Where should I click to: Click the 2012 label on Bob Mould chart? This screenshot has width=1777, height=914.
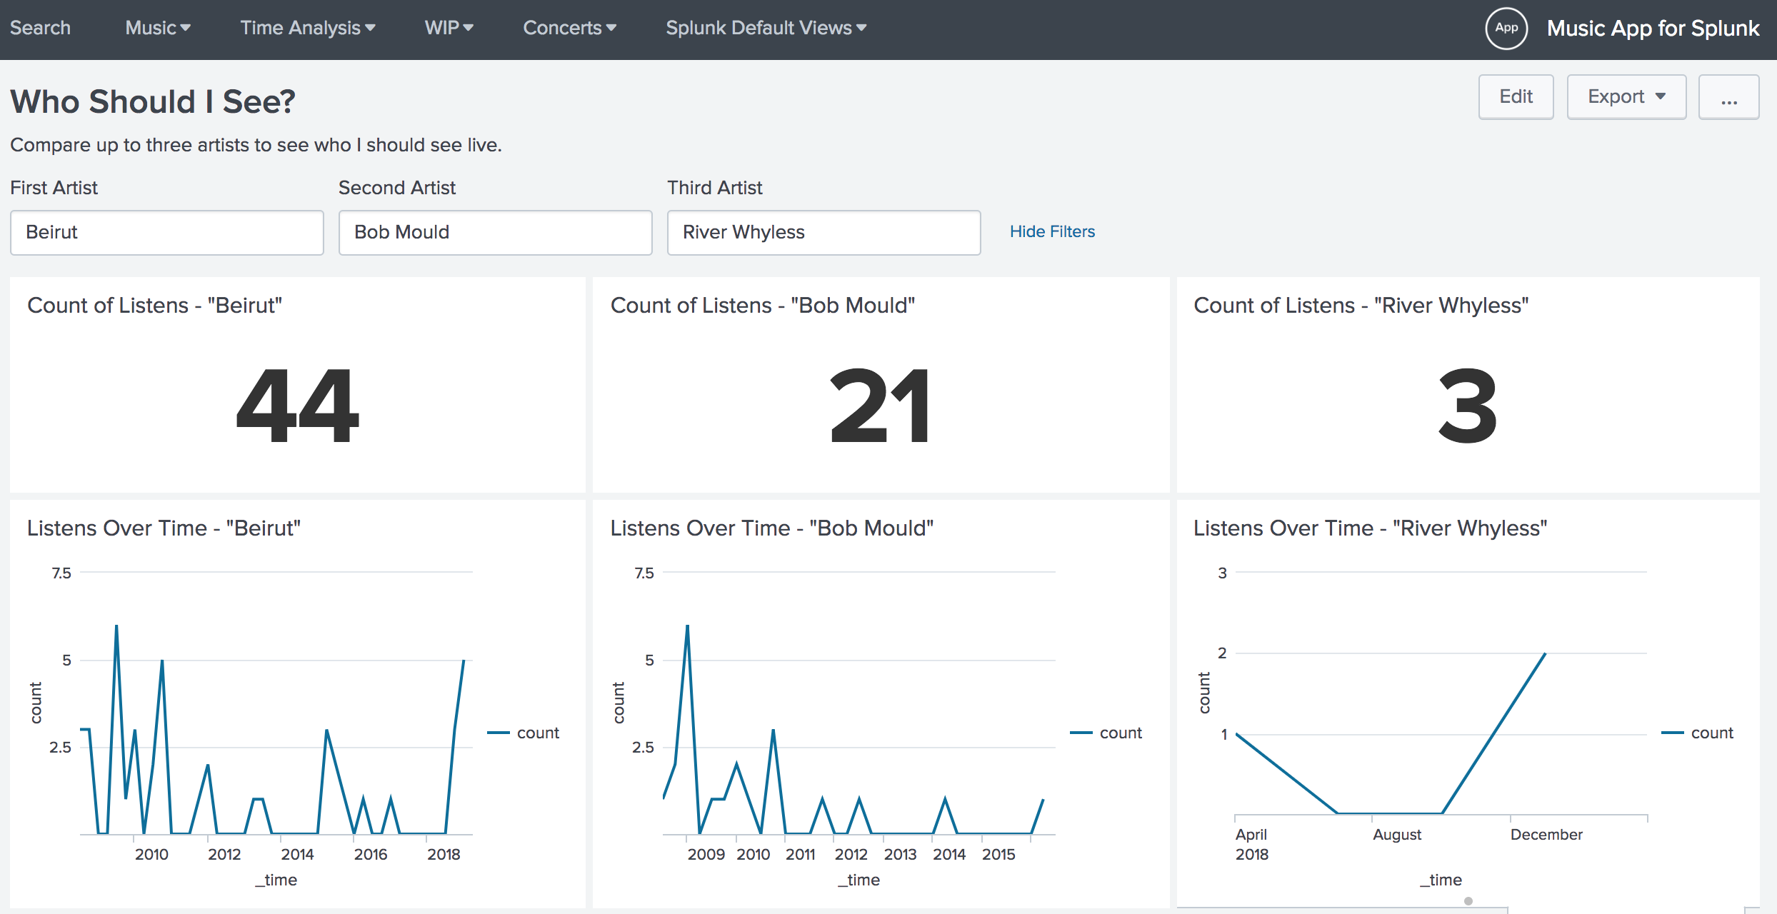click(x=851, y=854)
